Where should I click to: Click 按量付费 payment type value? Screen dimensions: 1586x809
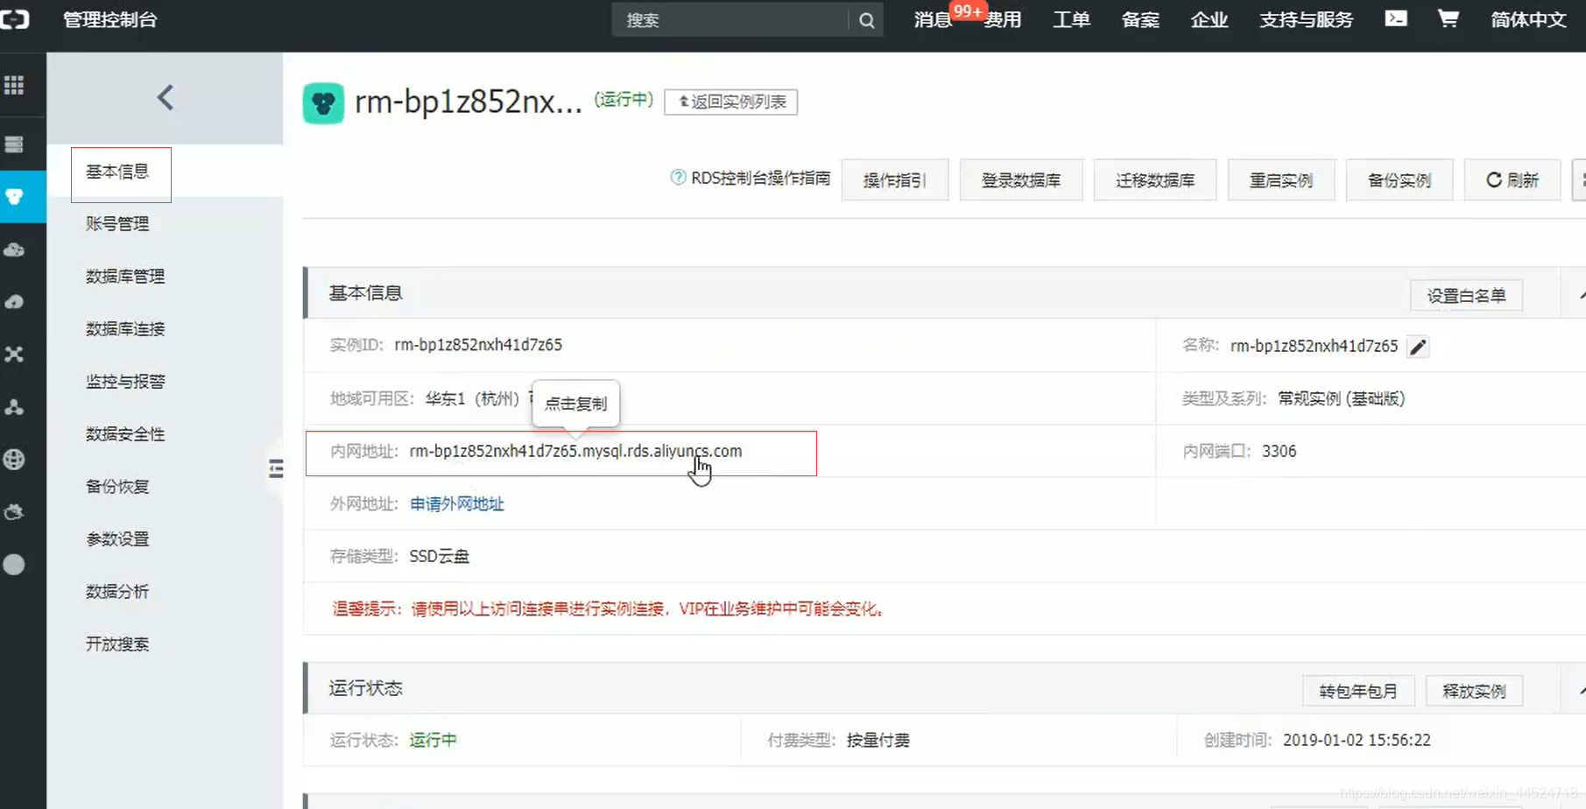pos(878,741)
